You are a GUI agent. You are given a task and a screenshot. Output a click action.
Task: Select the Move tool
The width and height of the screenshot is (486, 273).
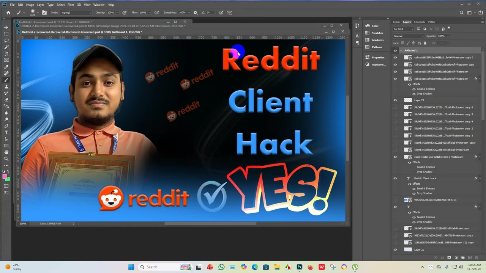coord(6,27)
